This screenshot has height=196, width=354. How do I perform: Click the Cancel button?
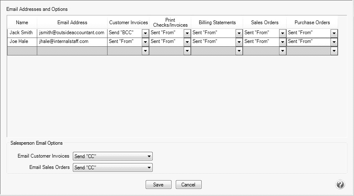coord(188,185)
